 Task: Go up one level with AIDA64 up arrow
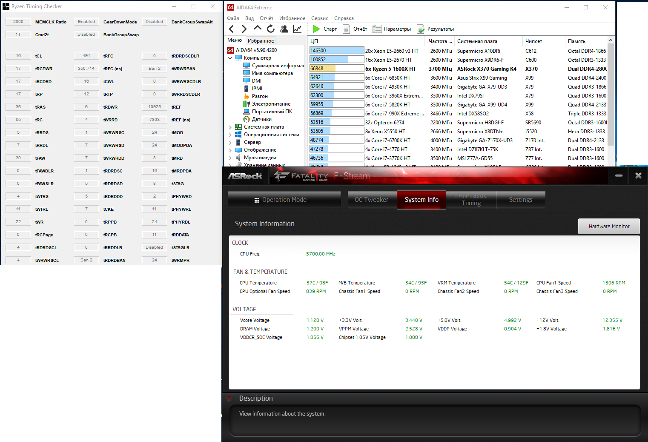(258, 29)
